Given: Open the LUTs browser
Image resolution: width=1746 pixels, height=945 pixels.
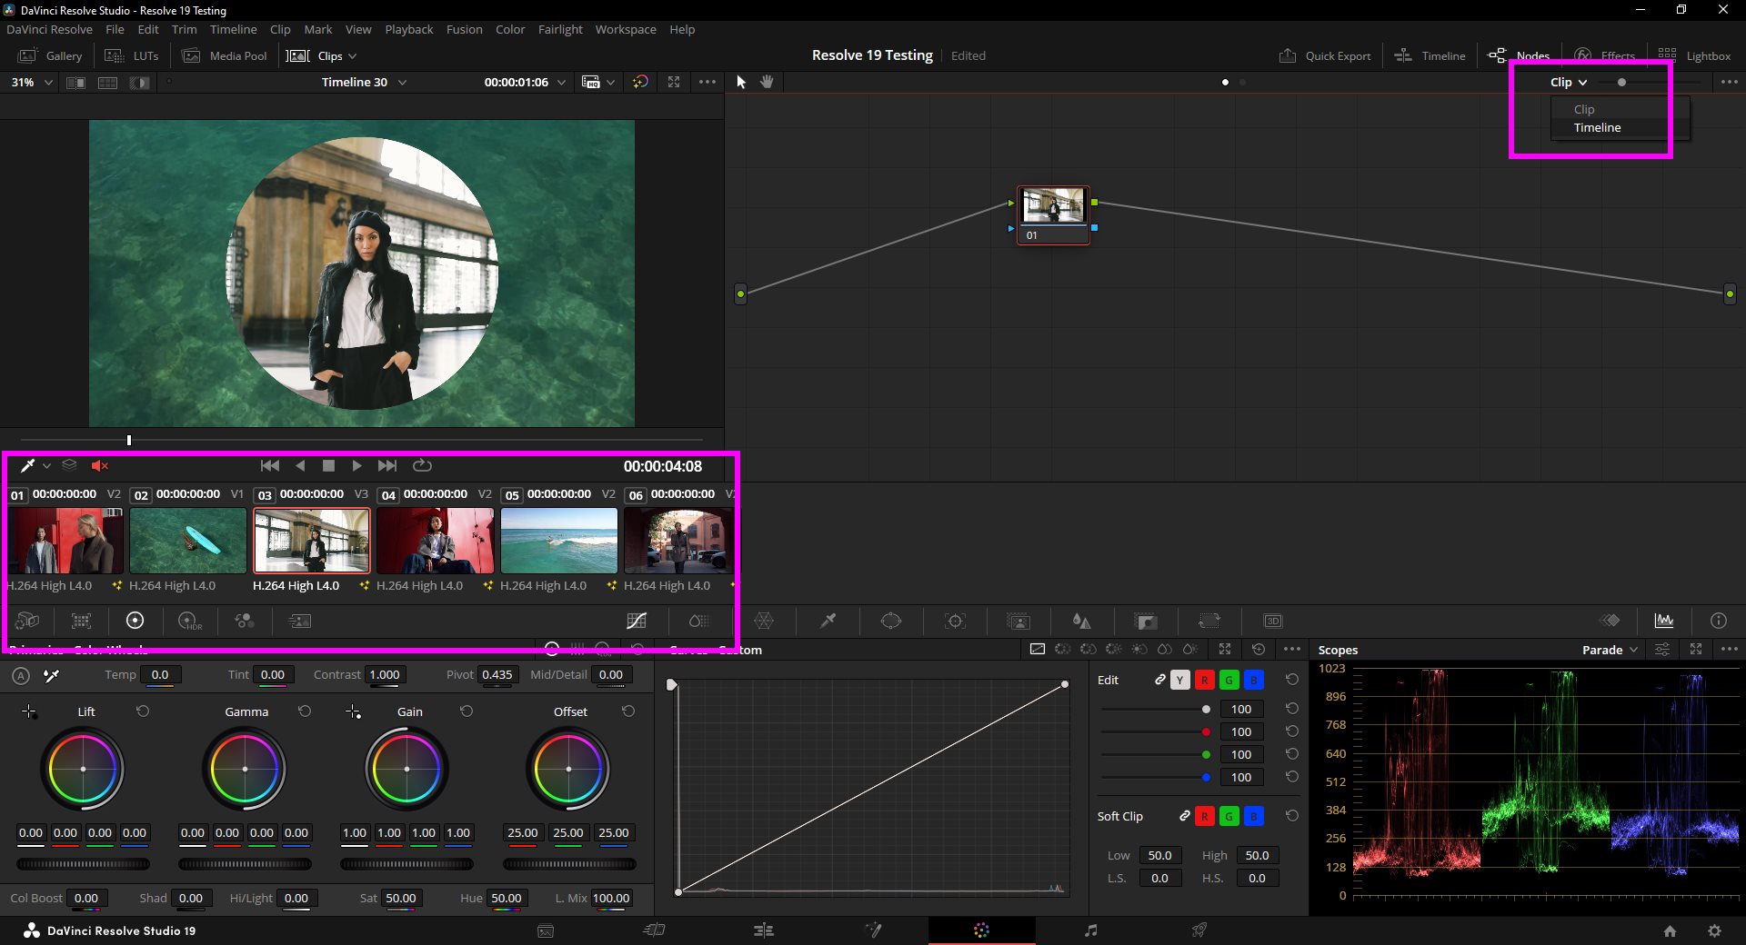Looking at the screenshot, I should 132,55.
